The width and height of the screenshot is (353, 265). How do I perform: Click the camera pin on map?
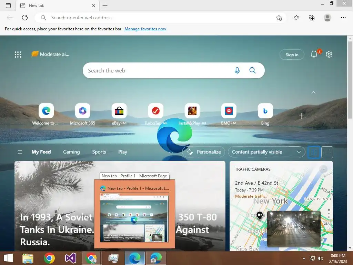point(260,215)
